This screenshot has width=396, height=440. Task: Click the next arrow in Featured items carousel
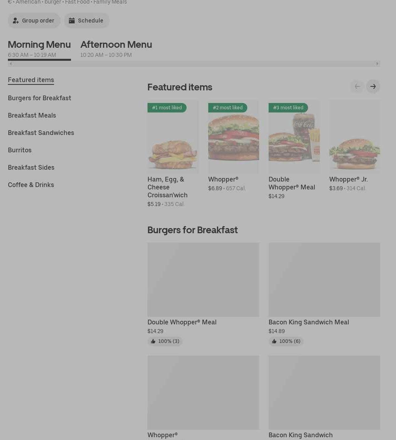point(373,86)
